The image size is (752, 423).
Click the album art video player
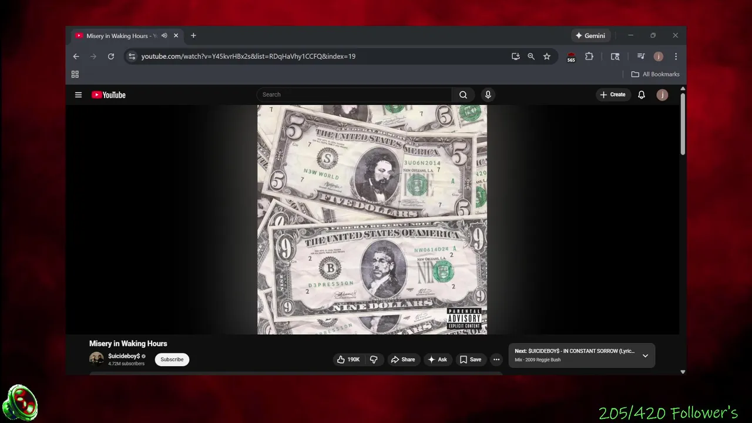pos(372,220)
